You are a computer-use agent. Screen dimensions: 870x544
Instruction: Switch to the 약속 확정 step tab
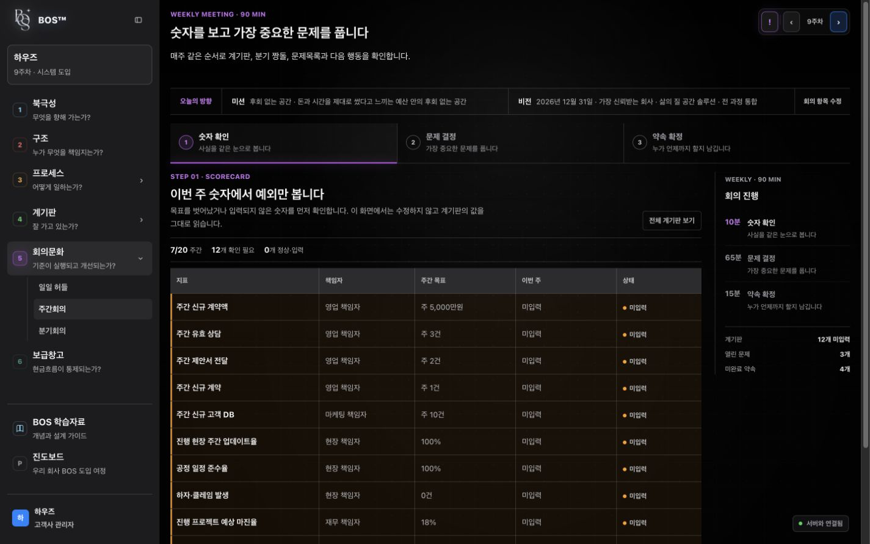coord(737,143)
